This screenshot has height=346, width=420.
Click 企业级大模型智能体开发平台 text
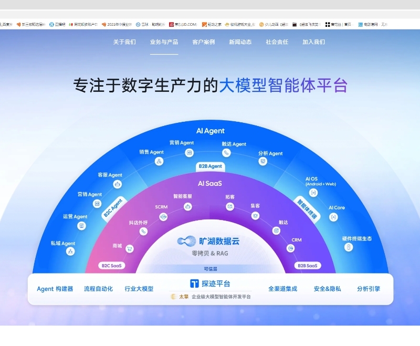pos(221,297)
